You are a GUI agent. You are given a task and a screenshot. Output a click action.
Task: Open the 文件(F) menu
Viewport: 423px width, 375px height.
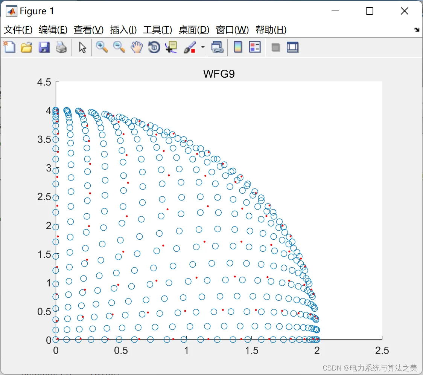18,30
